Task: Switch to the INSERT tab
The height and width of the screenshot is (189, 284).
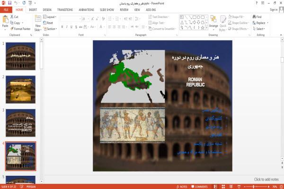Action: coord(33,9)
